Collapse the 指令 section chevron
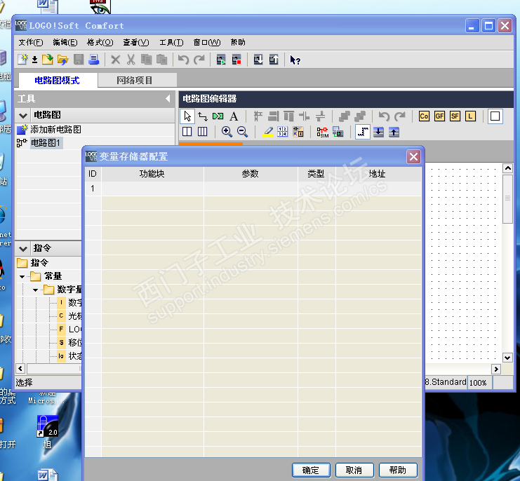Viewport: 520px width, 481px height. coord(23,248)
